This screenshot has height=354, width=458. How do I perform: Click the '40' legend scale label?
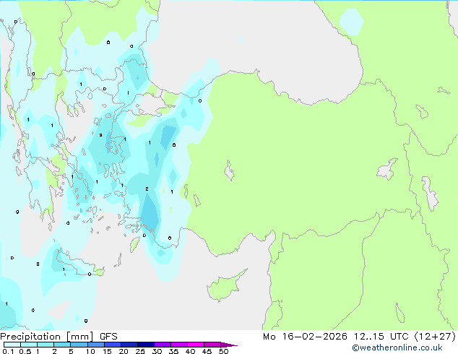tap(190, 351)
